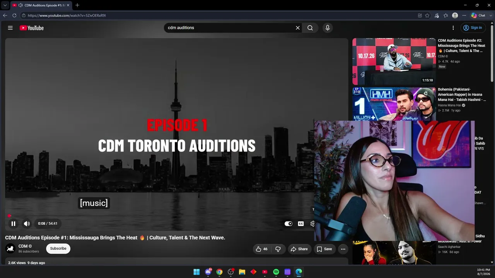
Task: Open more actions beside the Save button
Action: (x=343, y=249)
